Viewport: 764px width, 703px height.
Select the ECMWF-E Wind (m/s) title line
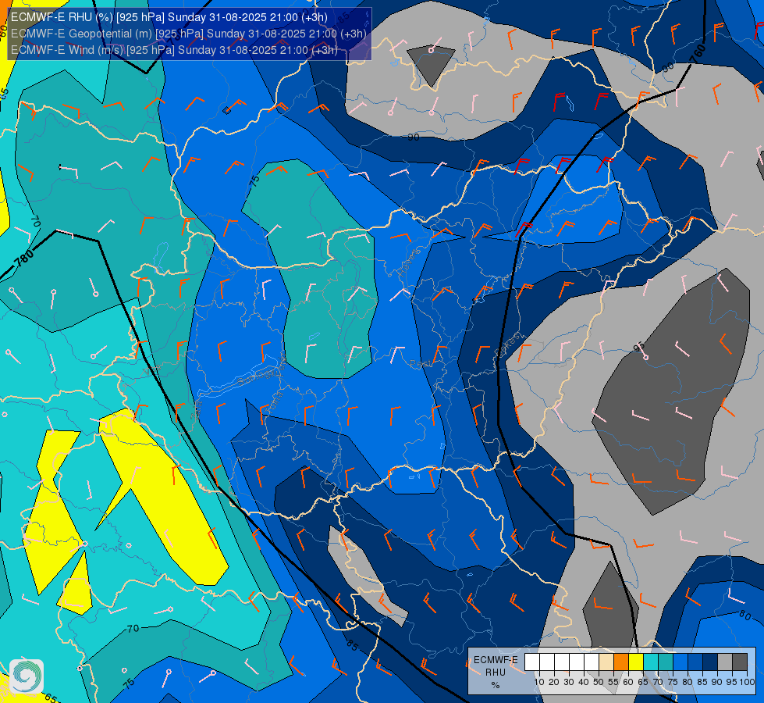pos(174,50)
